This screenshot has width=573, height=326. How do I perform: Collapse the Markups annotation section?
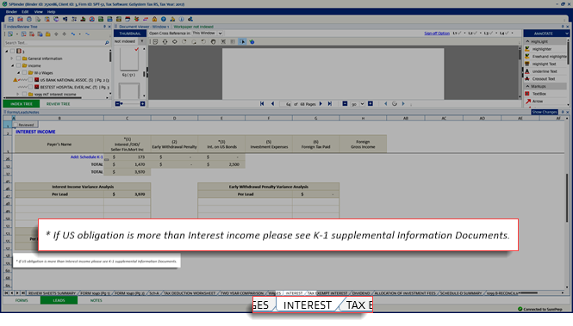[x=527, y=86]
